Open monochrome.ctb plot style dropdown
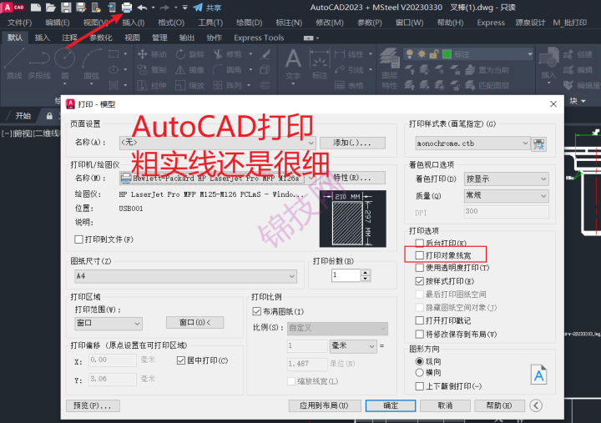 [x=473, y=144]
